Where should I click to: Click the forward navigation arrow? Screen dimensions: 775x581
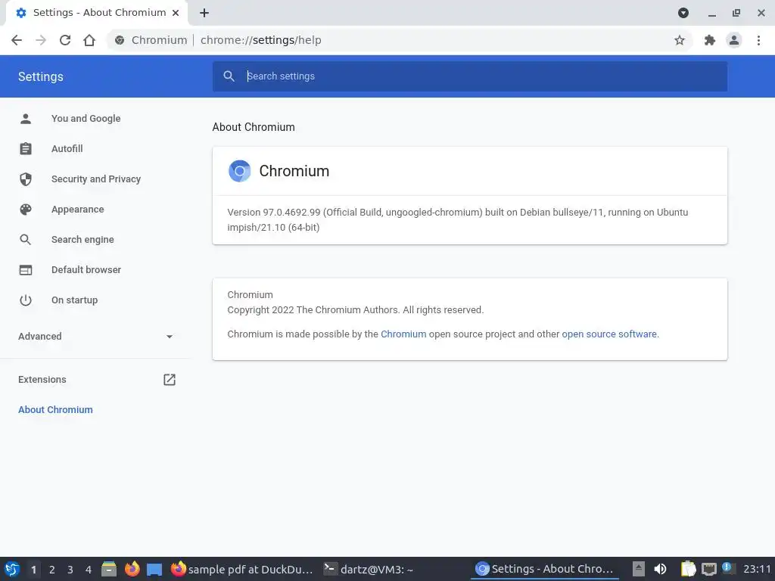[x=41, y=40]
